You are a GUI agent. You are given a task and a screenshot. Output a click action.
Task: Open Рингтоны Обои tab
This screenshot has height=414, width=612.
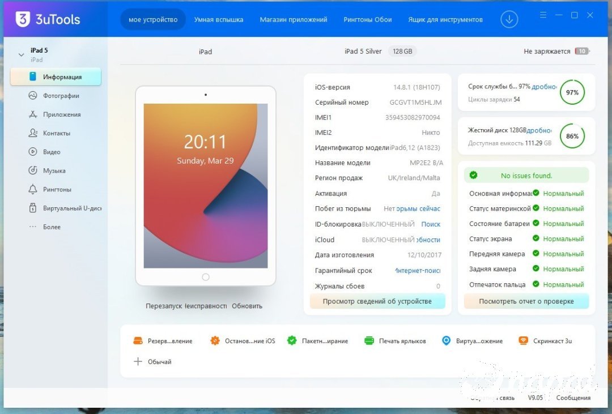click(368, 19)
